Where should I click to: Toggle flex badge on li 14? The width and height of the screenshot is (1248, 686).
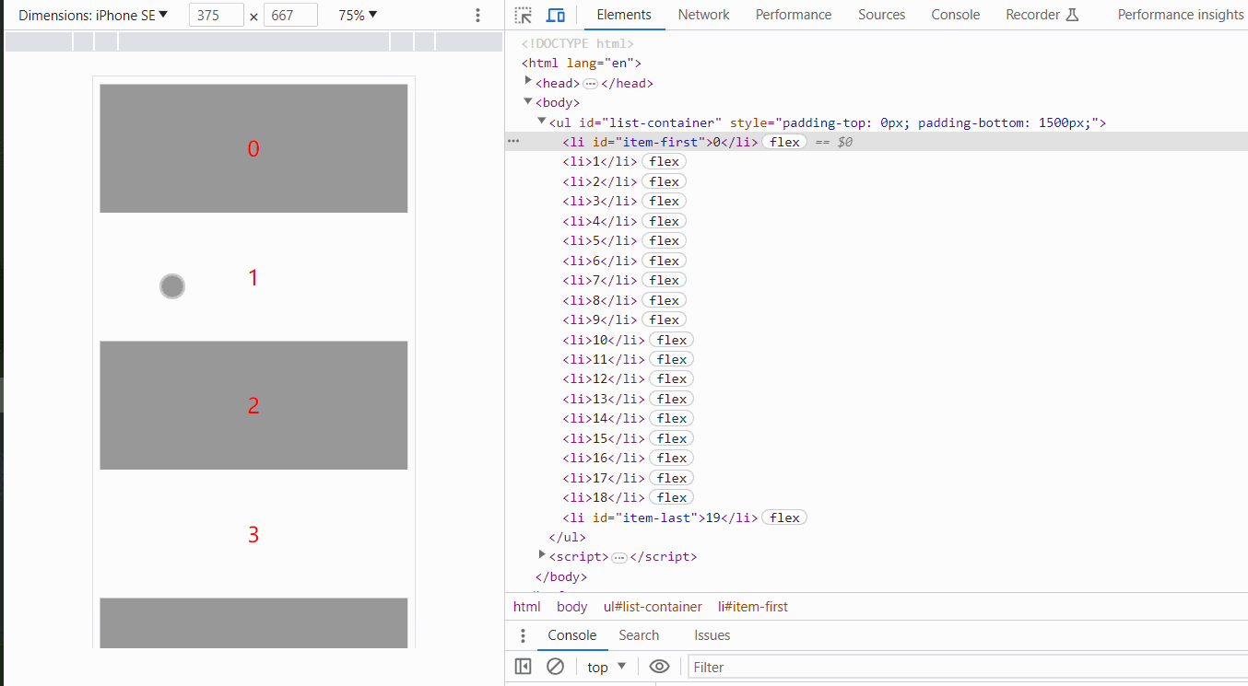pos(672,418)
